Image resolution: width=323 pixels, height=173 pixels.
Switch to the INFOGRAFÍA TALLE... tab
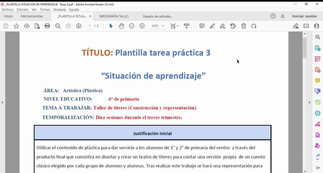tap(114, 16)
